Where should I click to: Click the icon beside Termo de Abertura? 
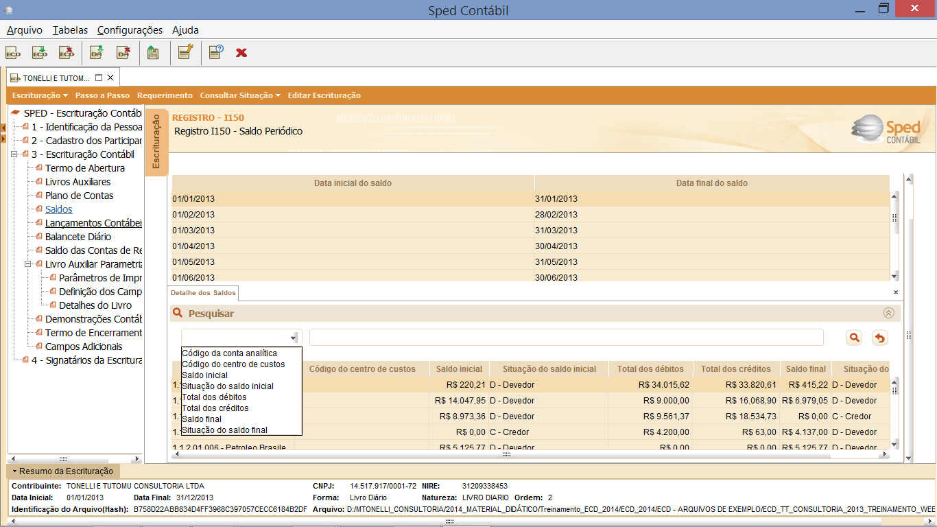point(39,168)
